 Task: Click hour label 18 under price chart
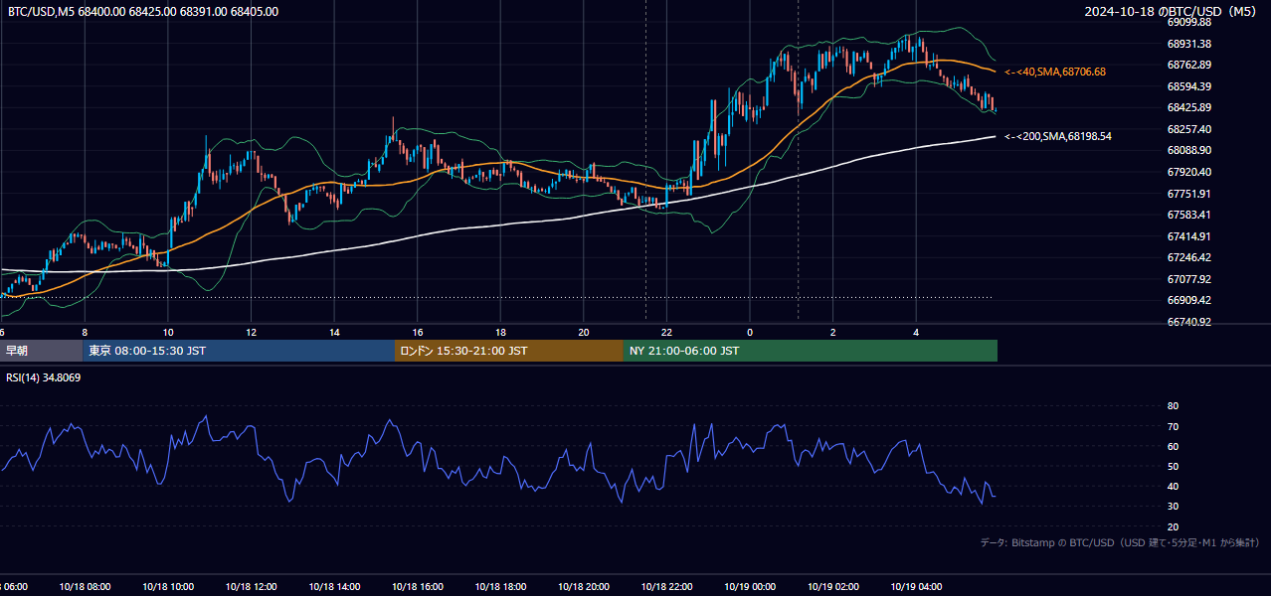pyautogui.click(x=501, y=332)
